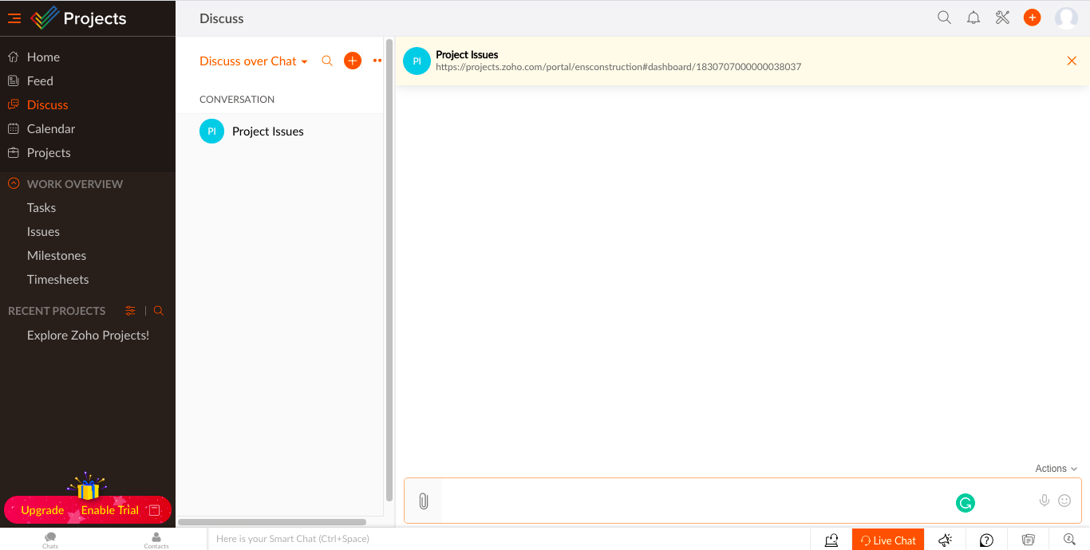The height and width of the screenshot is (550, 1090).
Task: Click the Upgrade button
Action: [42, 510]
